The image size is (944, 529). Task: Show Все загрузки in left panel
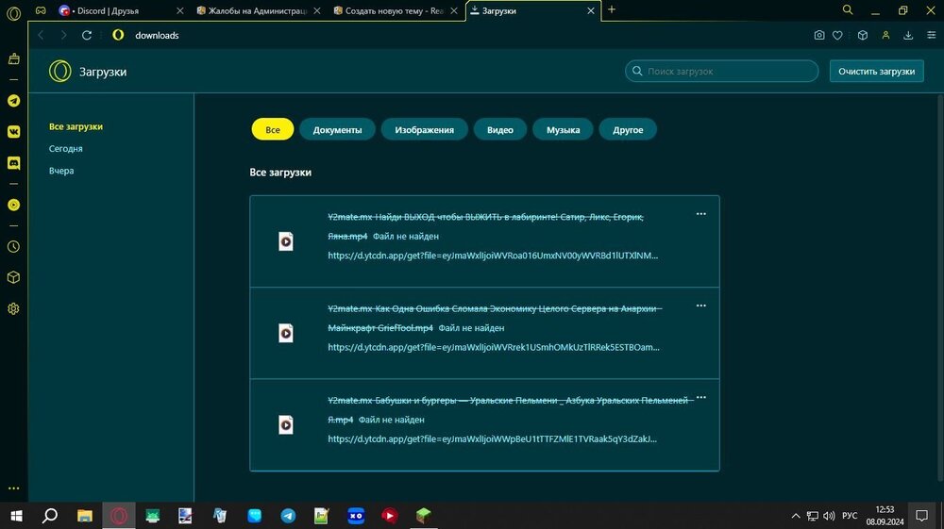point(76,126)
